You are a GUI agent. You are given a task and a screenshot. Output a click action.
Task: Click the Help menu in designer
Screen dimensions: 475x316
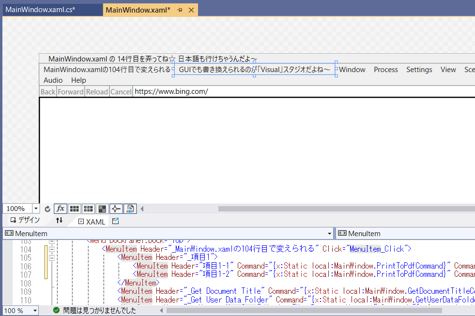click(78, 80)
